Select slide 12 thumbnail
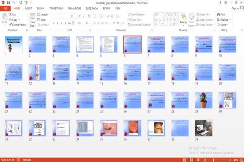This screenshot has width=244, height=162. [x=37, y=72]
